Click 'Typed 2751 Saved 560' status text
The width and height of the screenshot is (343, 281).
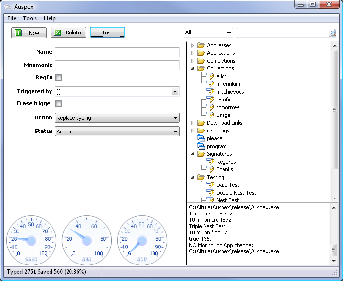pyautogui.click(x=35, y=272)
